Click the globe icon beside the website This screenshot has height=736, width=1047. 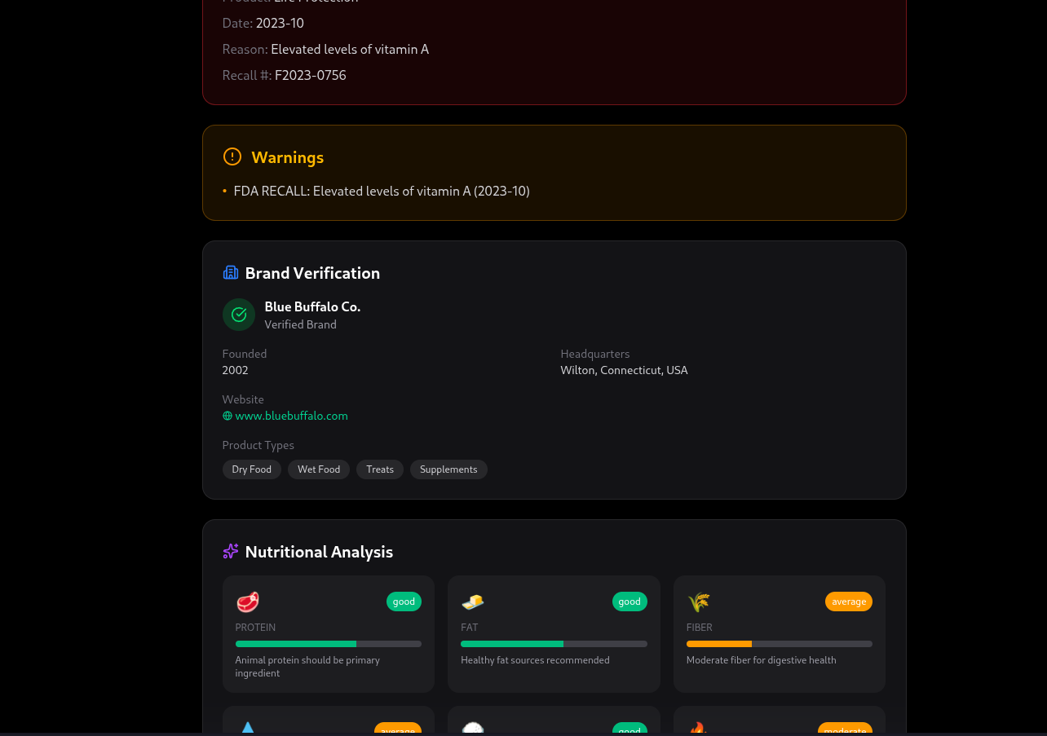[228, 416]
